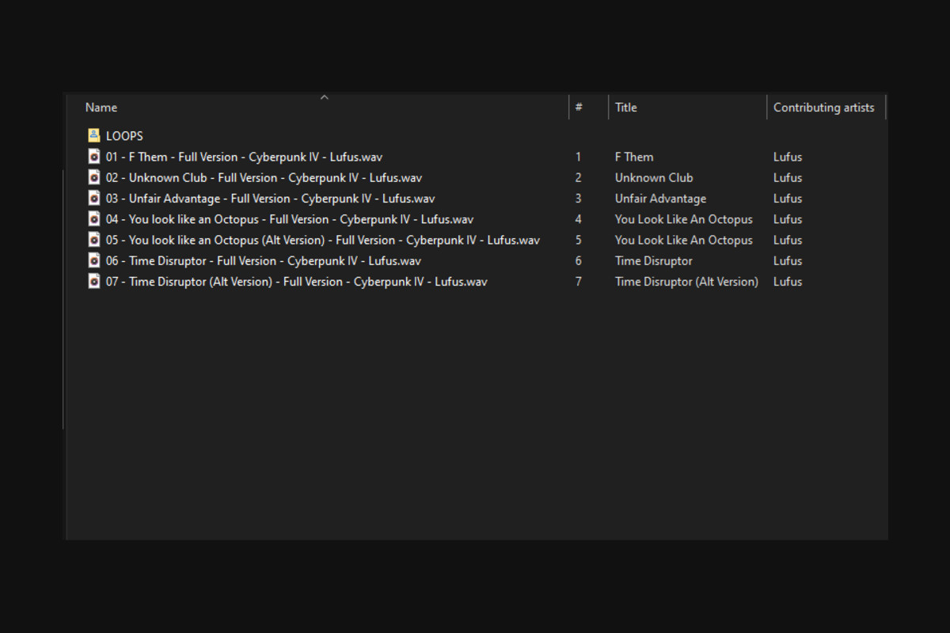Click the Contributing artists column header
950x633 pixels.
pos(823,108)
